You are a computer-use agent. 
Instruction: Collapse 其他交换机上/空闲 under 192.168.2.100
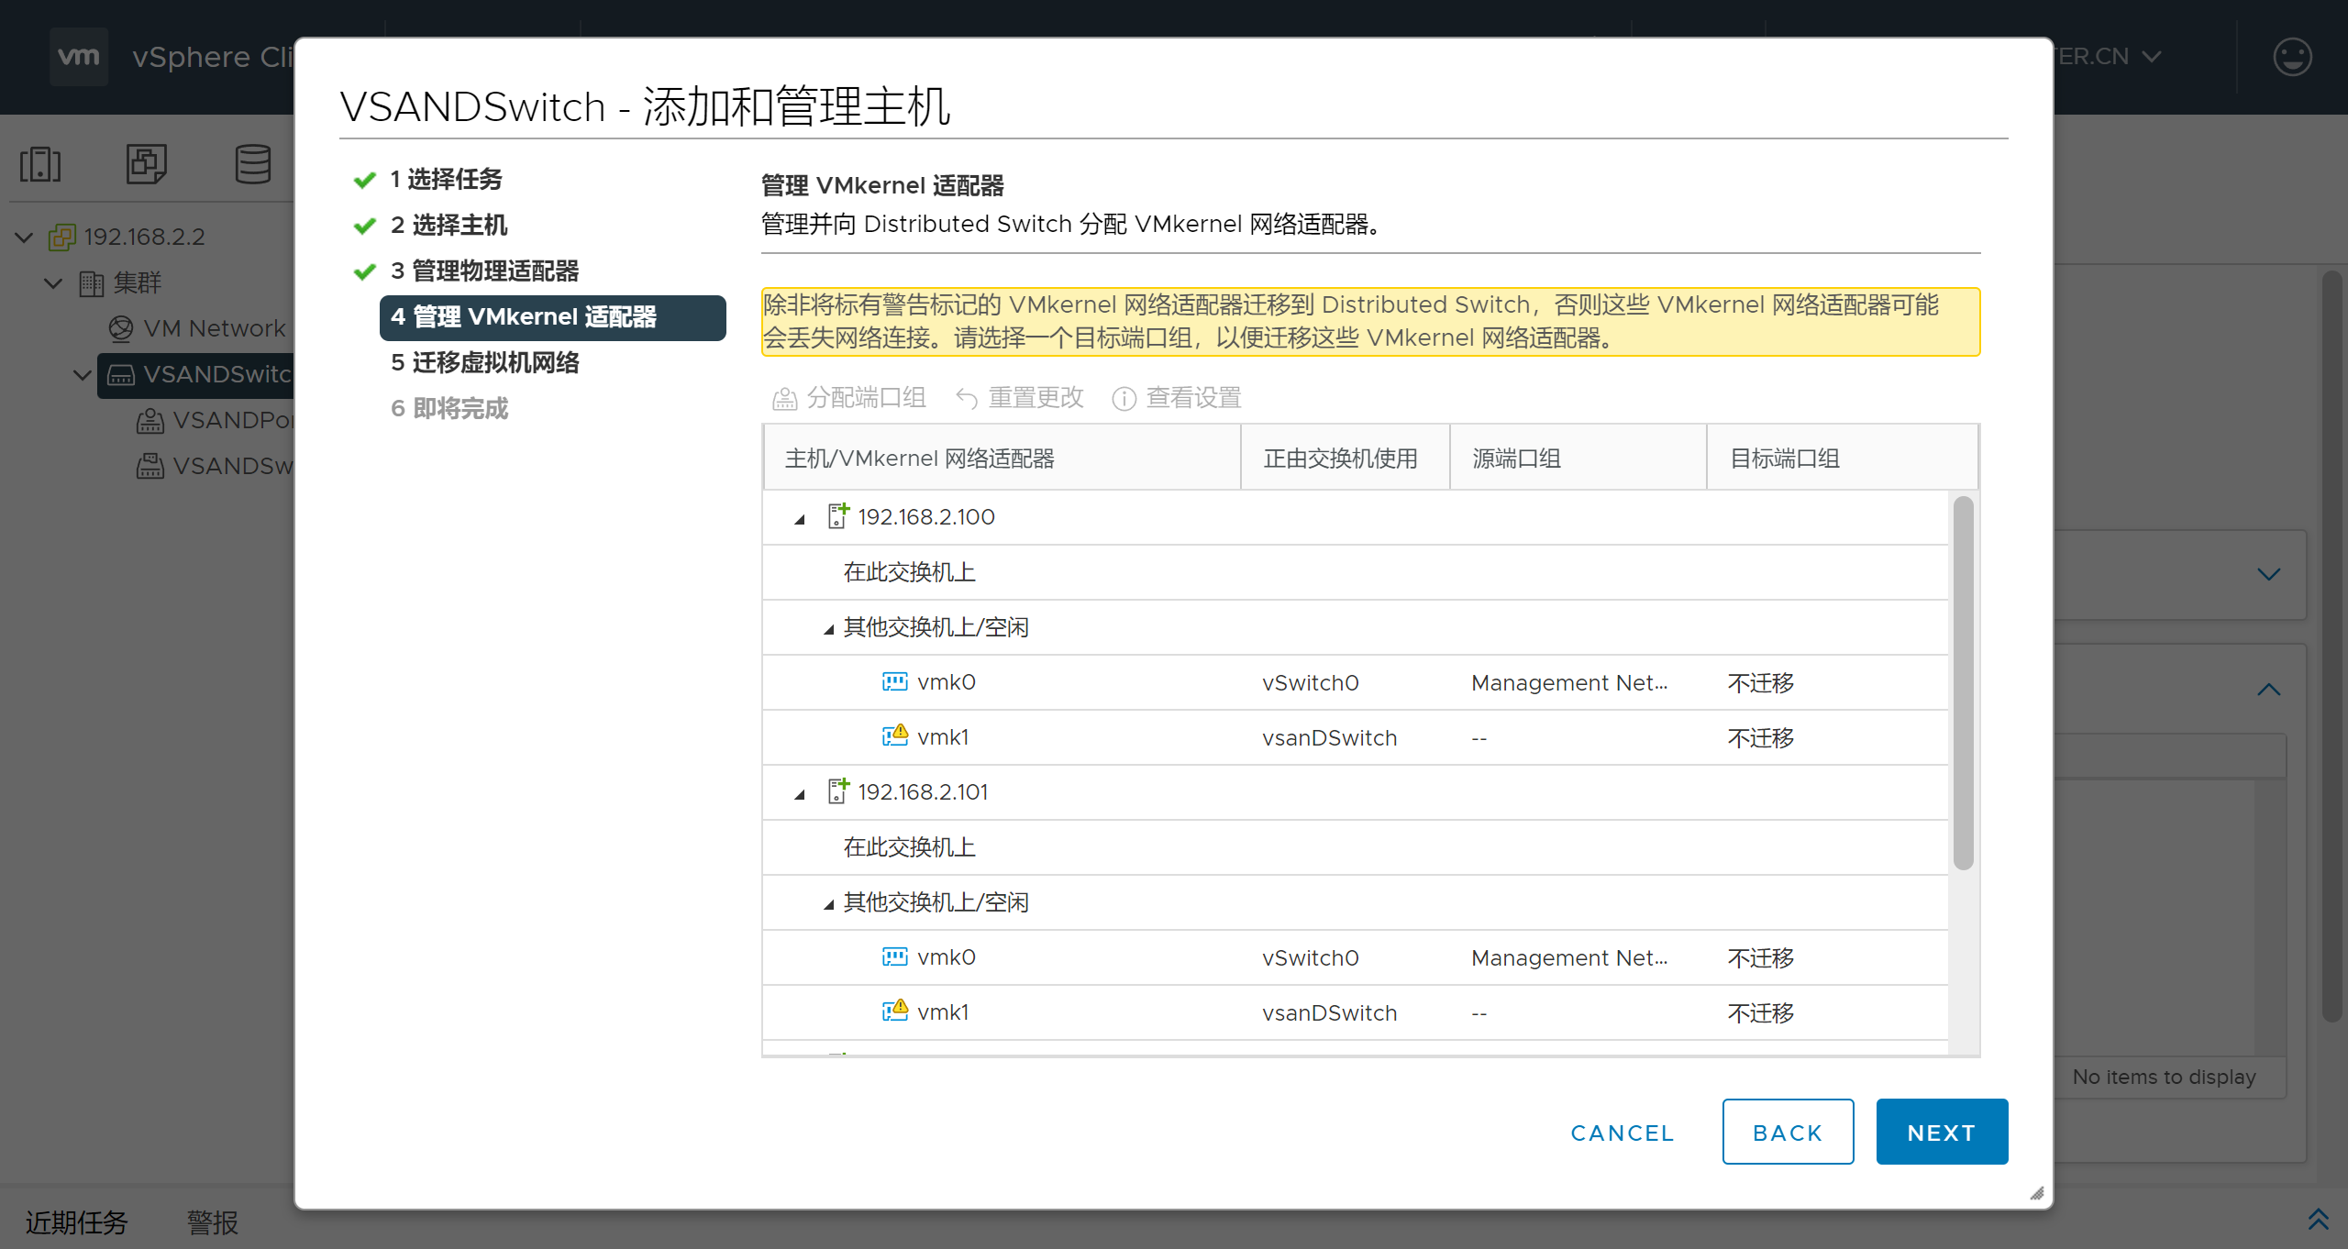click(x=828, y=629)
